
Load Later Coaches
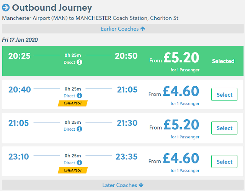click(x=122, y=185)
